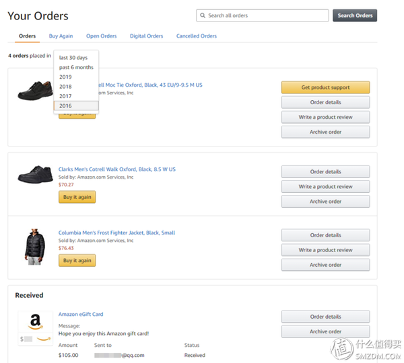
Task: Open the Columbia jacket product thumbnail
Action: (x=35, y=247)
